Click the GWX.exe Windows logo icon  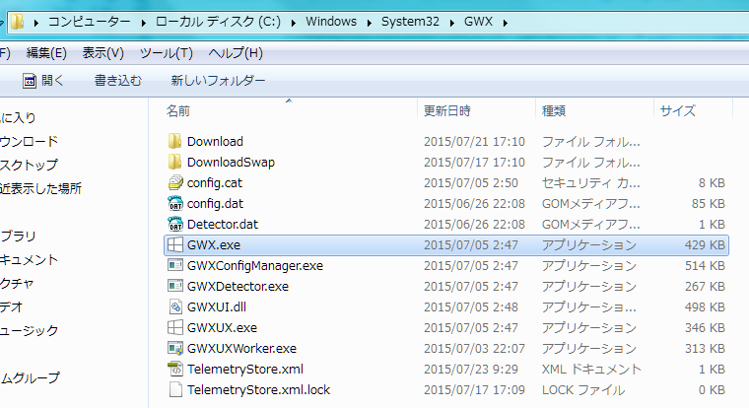pos(175,244)
